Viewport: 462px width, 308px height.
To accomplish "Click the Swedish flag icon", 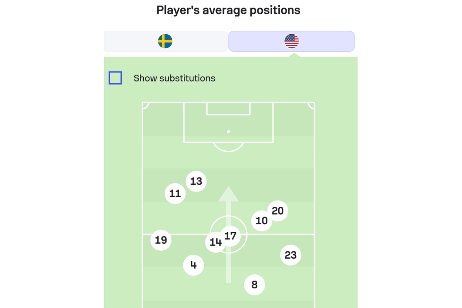I will (x=165, y=41).
